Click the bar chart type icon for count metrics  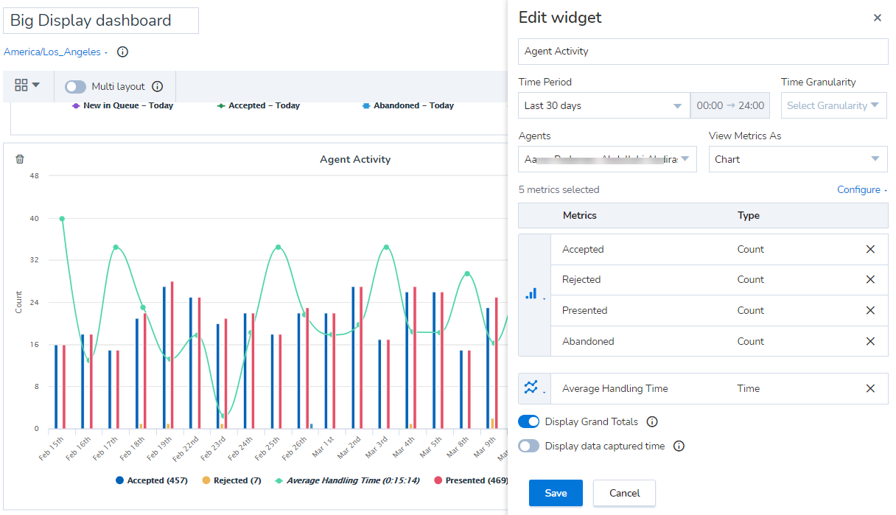534,295
